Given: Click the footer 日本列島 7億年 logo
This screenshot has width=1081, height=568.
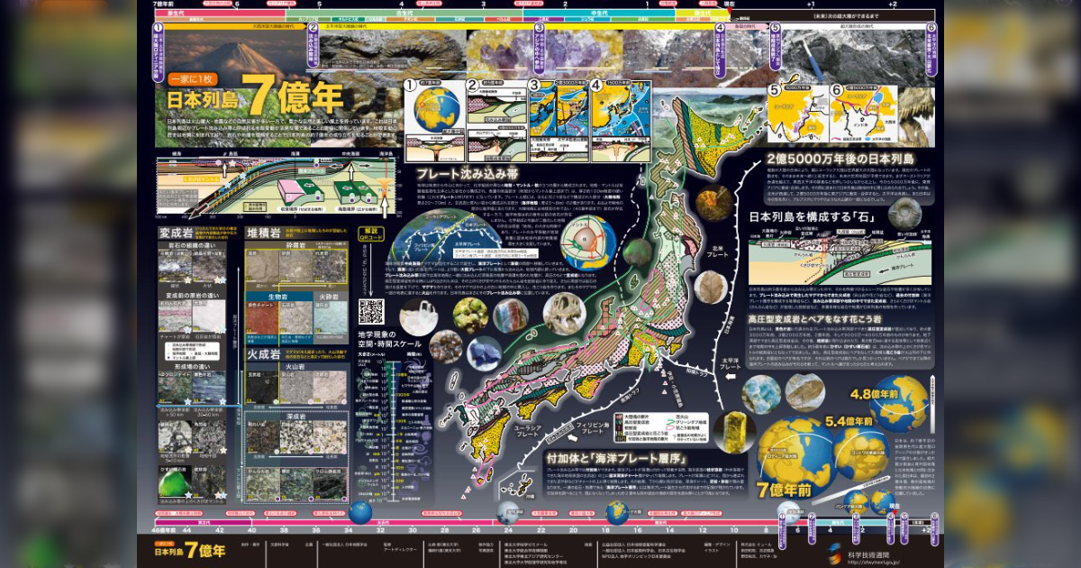Looking at the screenshot, I should click(x=190, y=550).
